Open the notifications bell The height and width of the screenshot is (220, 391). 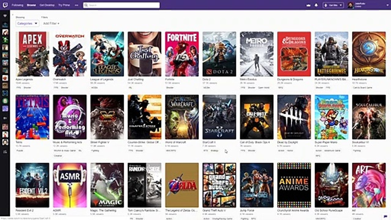click(x=316, y=5)
